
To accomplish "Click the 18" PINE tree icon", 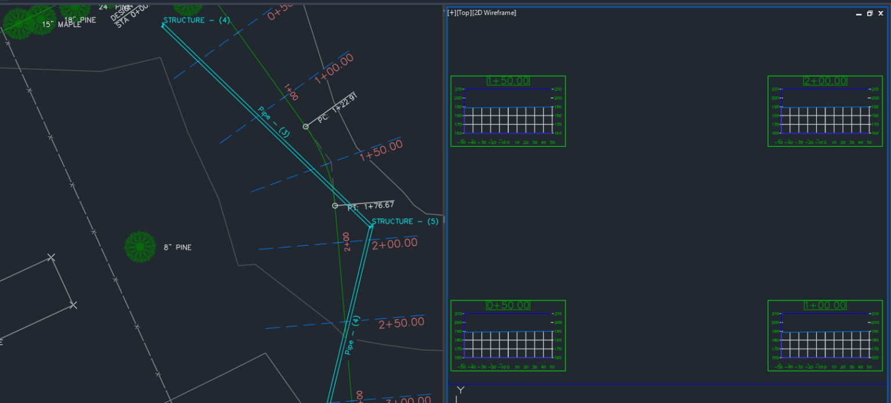I will pyautogui.click(x=75, y=12).
